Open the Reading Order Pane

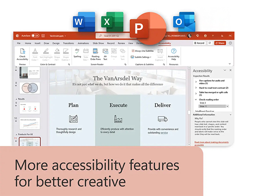point(95,53)
